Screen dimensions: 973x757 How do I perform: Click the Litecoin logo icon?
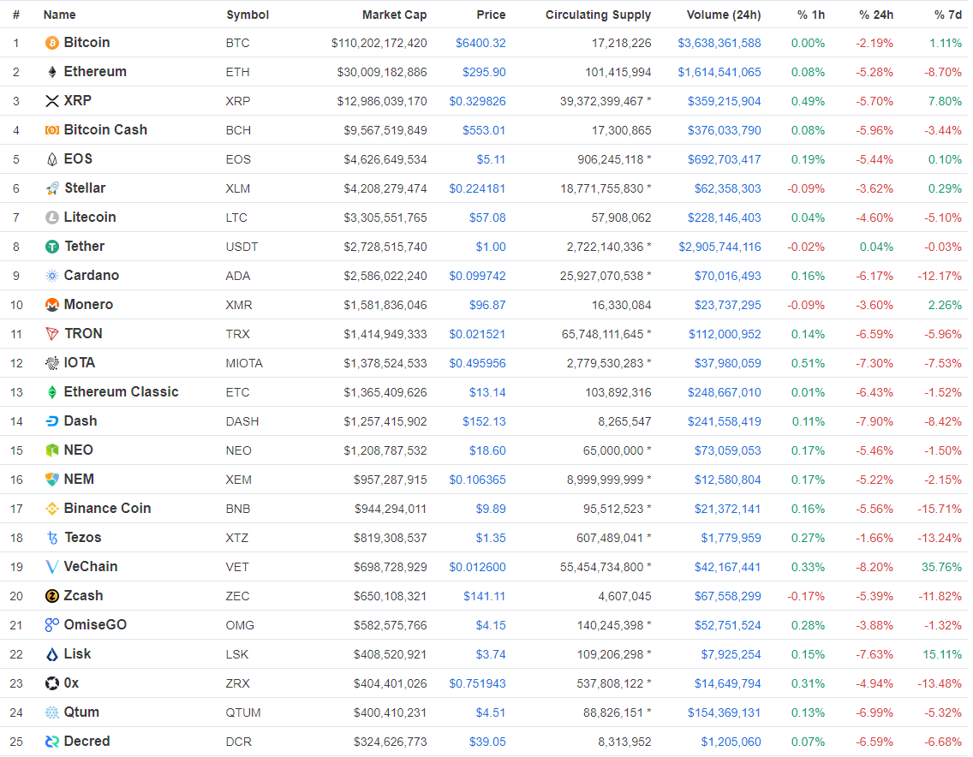point(52,218)
